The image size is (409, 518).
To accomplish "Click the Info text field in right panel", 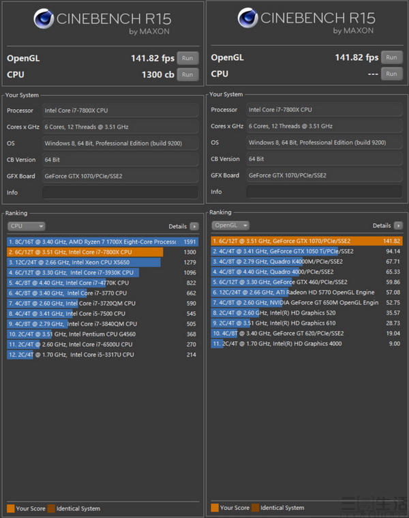I will click(324, 192).
